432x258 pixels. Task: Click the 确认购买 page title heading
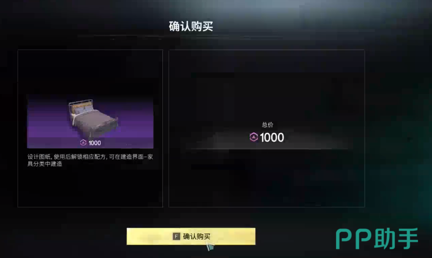click(x=191, y=27)
